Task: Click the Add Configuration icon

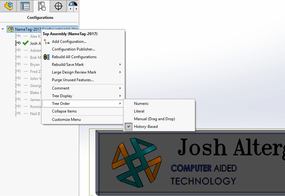Action: click(46, 42)
